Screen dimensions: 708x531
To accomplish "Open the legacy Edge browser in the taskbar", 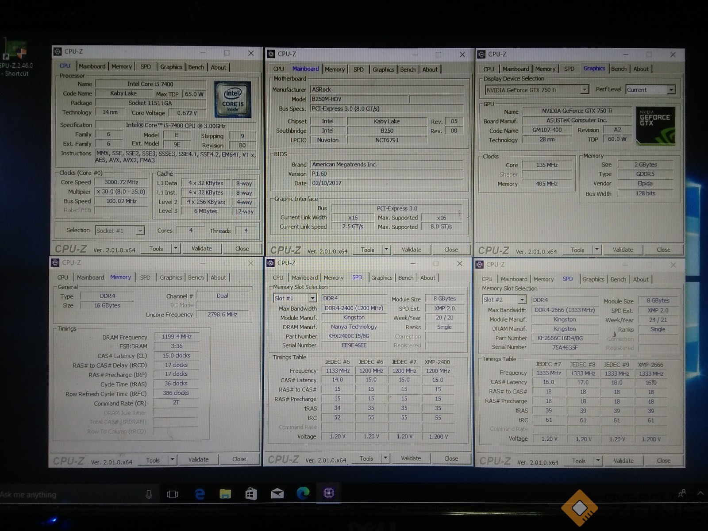I will [200, 494].
